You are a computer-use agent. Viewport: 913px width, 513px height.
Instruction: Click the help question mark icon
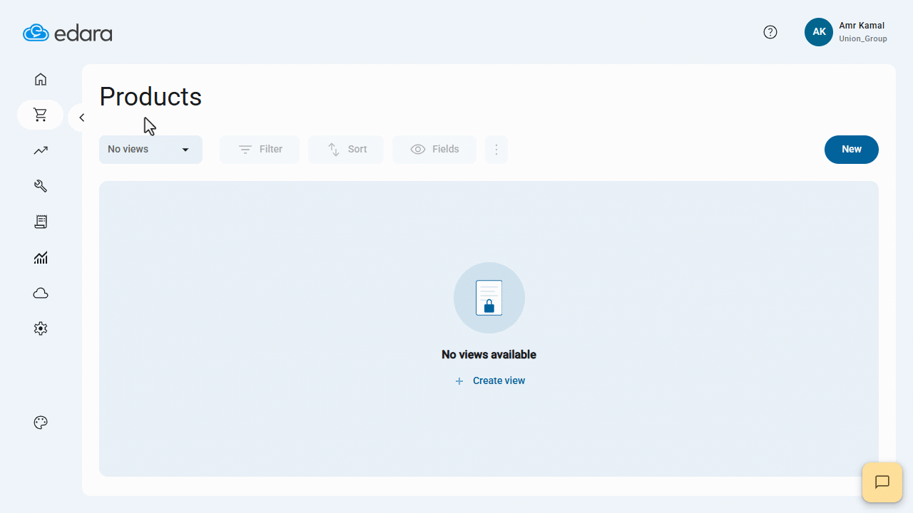click(770, 32)
